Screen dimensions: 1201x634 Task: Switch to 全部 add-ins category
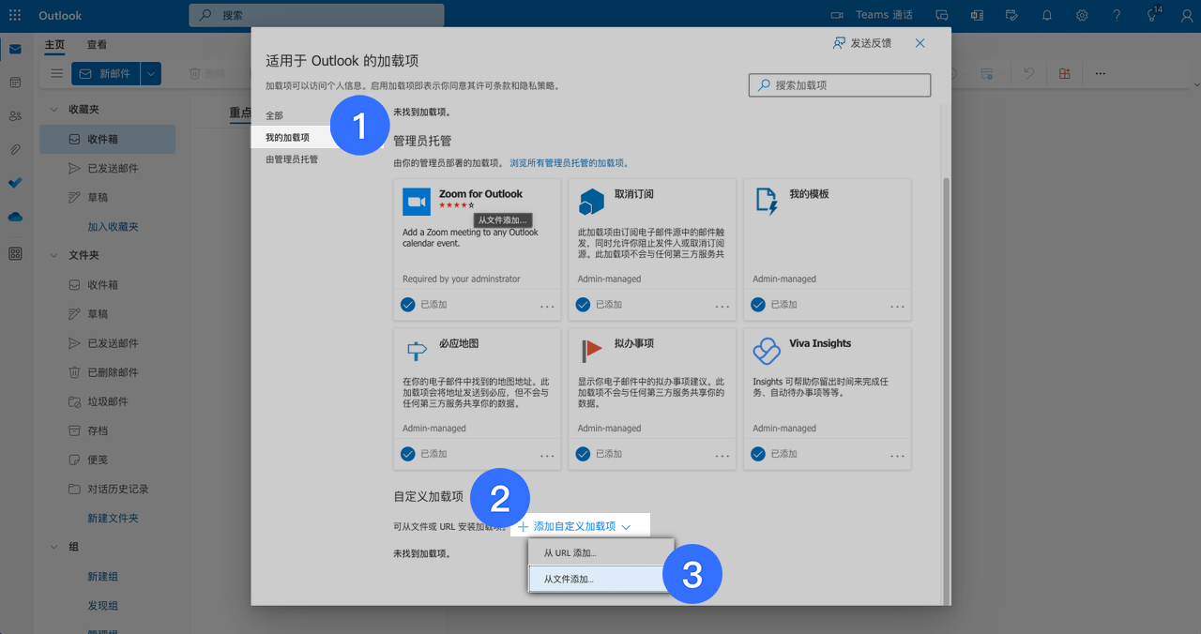(274, 115)
